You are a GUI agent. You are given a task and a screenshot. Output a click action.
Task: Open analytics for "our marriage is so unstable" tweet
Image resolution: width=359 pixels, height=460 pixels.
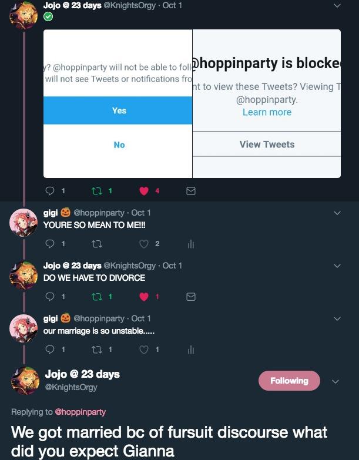click(191, 350)
